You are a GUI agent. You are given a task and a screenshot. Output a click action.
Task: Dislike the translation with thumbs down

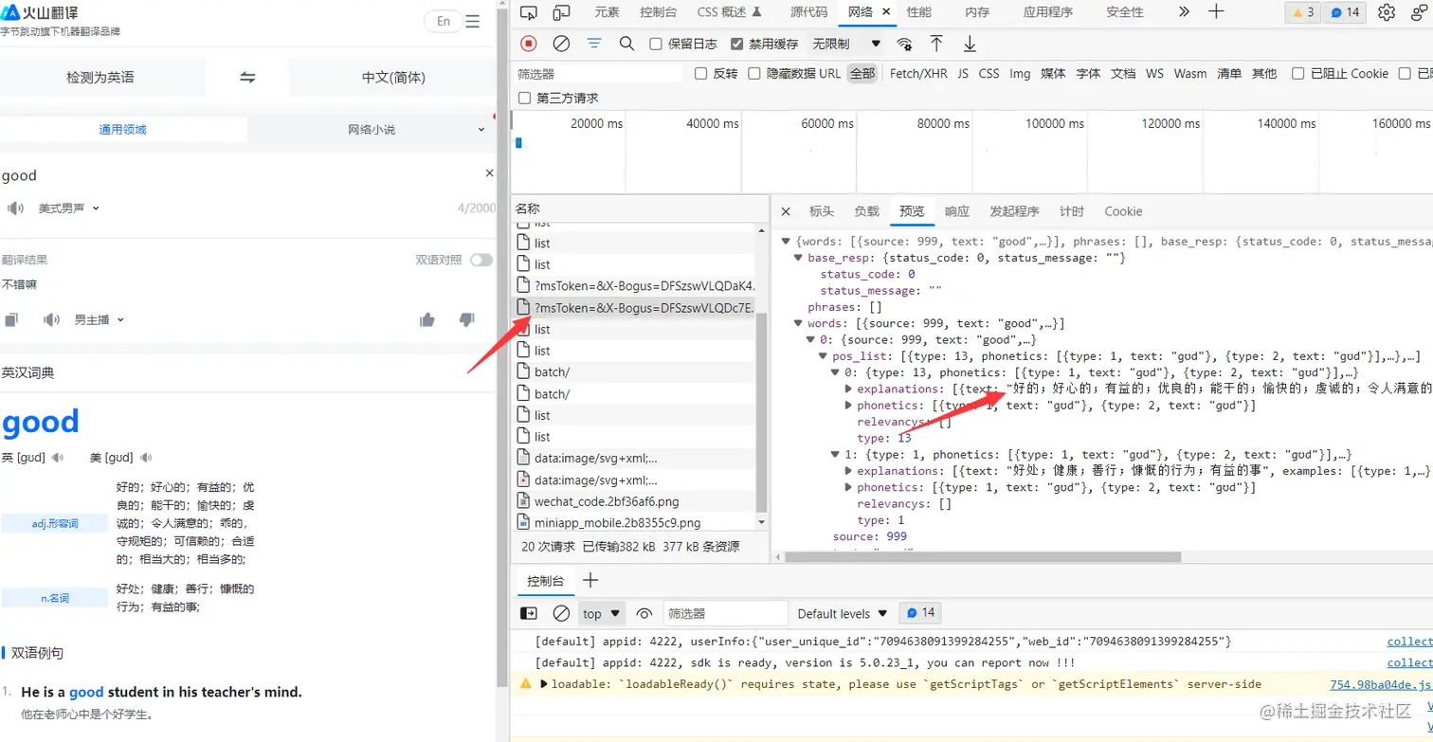(466, 320)
